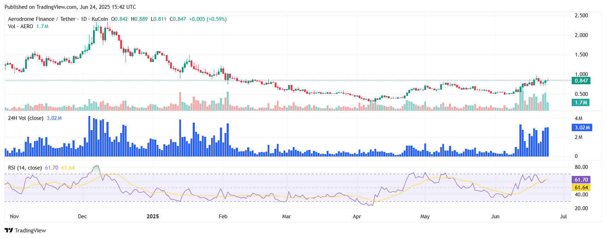This screenshot has width=606, height=238.
Task: Select the Vol · AERO indicator legend
Action: (x=21, y=26)
